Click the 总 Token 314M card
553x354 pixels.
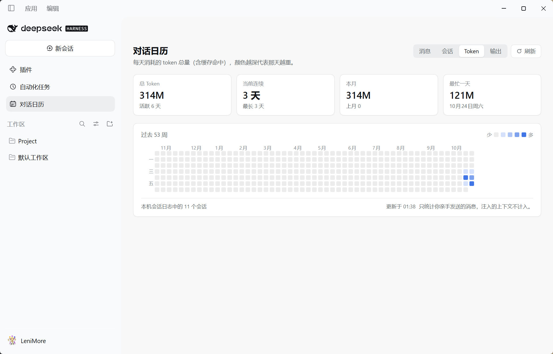pyautogui.click(x=182, y=95)
